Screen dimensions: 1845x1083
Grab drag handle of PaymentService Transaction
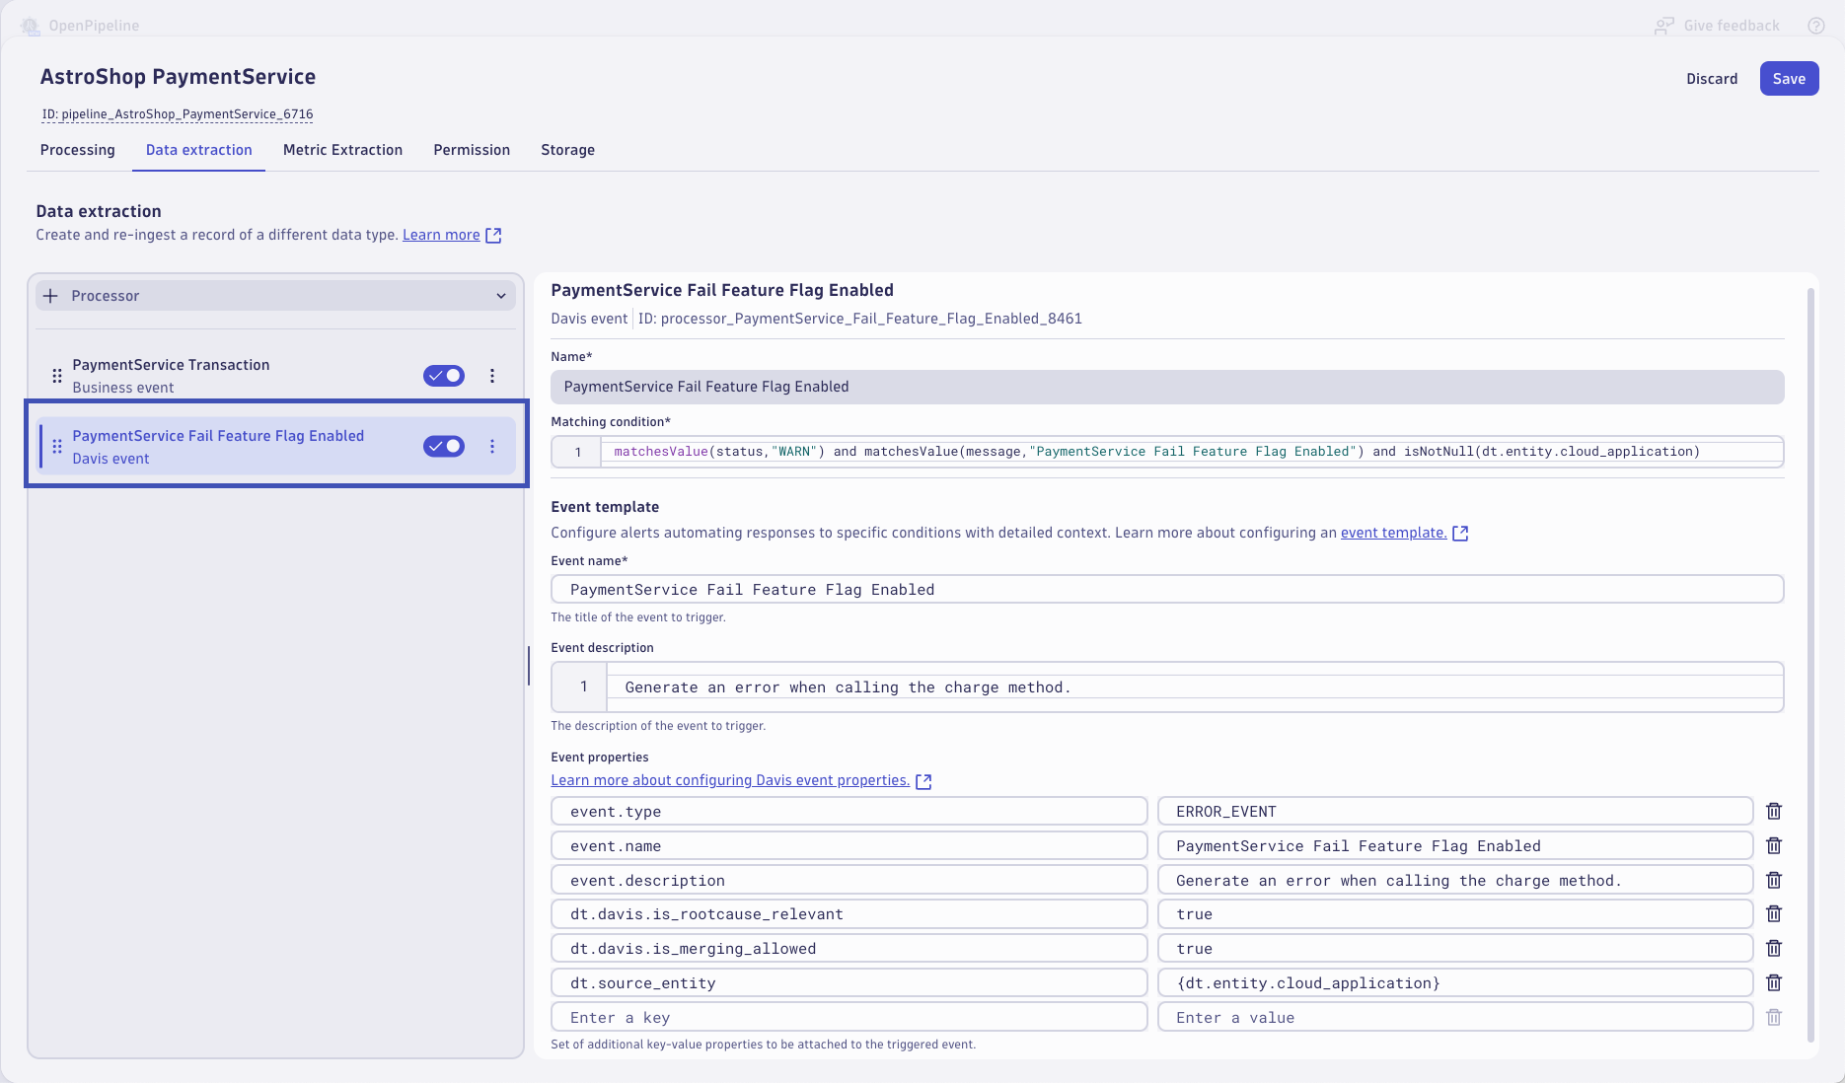pyautogui.click(x=57, y=376)
